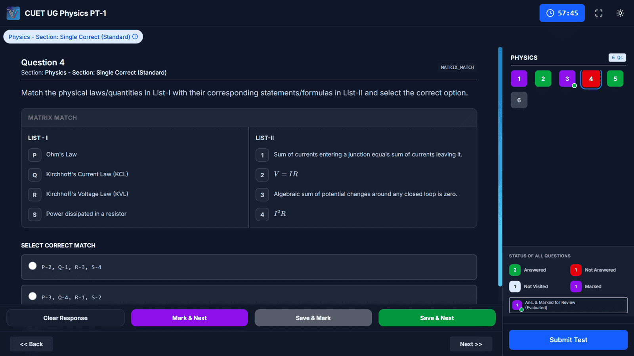Select option P-2, Q-1, R-3, S-4
The image size is (634, 356).
point(32,266)
